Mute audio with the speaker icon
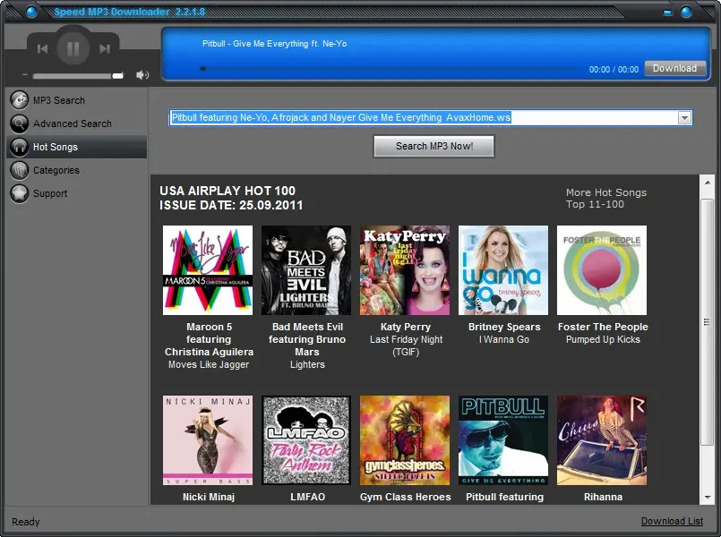This screenshot has width=721, height=537. coord(142,75)
